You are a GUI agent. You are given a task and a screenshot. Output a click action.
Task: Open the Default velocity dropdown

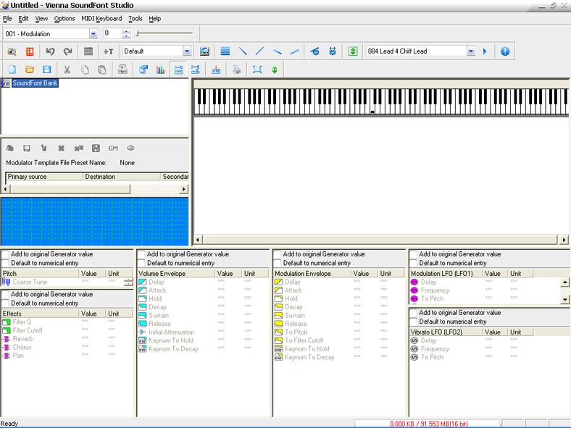187,51
